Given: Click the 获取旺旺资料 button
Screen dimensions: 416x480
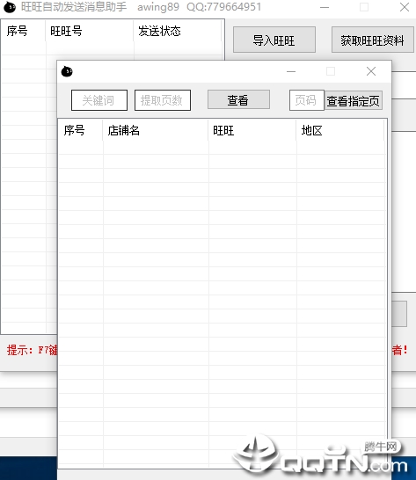Looking at the screenshot, I should tap(373, 40).
